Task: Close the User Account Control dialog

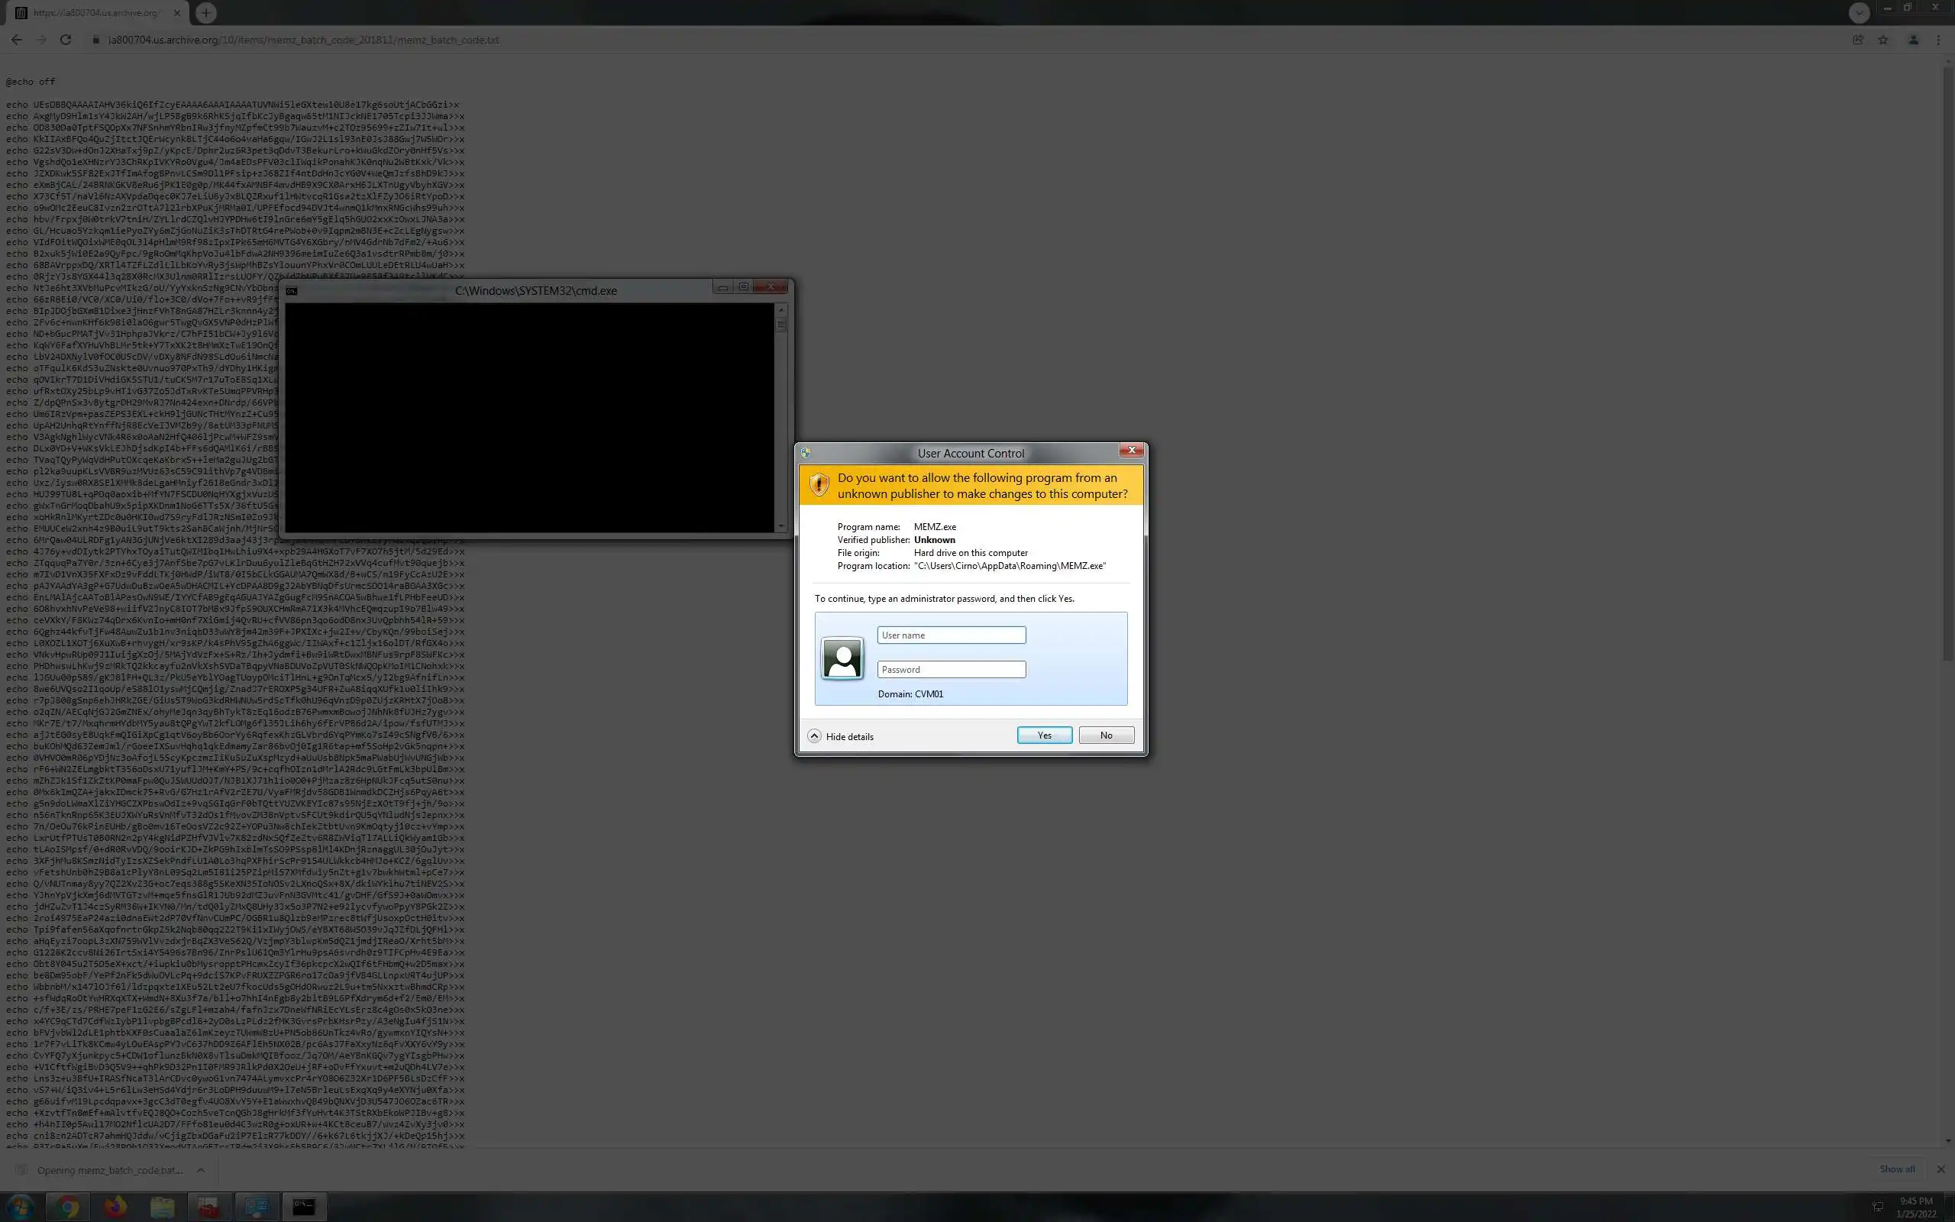Action: [1131, 450]
